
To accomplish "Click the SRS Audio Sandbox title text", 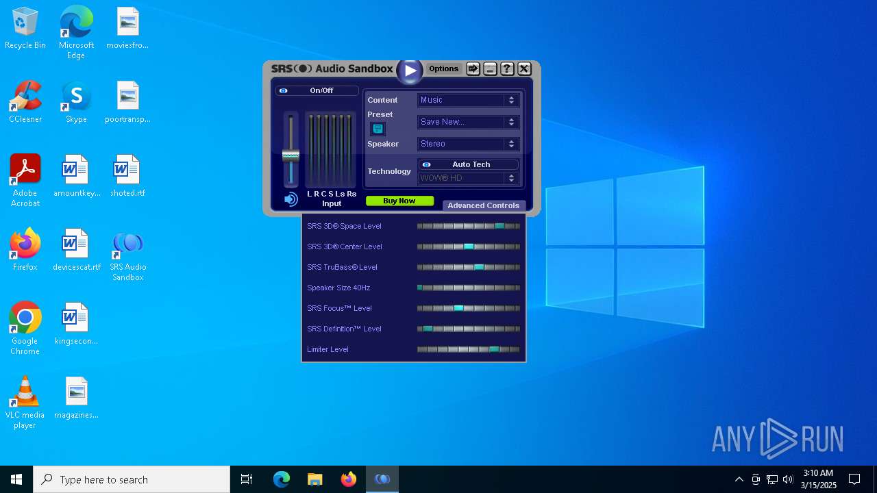I will pyautogui.click(x=332, y=68).
